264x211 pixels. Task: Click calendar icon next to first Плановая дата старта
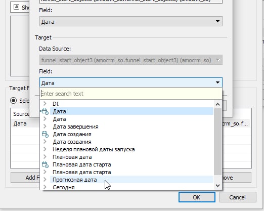(45, 164)
